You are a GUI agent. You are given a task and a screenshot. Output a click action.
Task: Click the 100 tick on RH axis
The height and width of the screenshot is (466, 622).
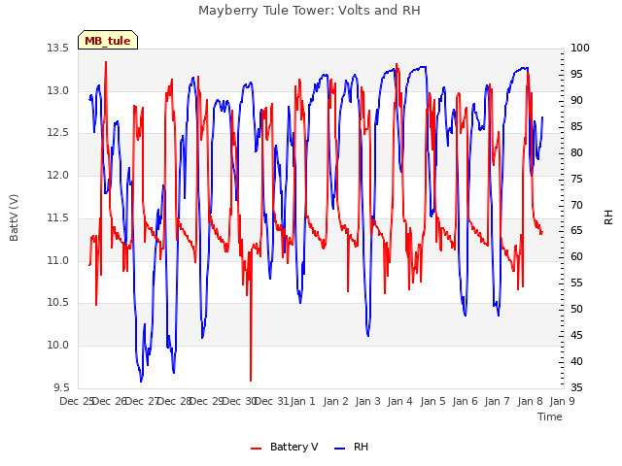(580, 48)
